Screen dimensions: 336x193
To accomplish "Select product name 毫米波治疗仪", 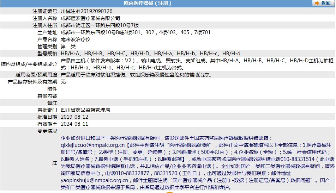I will click(76, 39).
